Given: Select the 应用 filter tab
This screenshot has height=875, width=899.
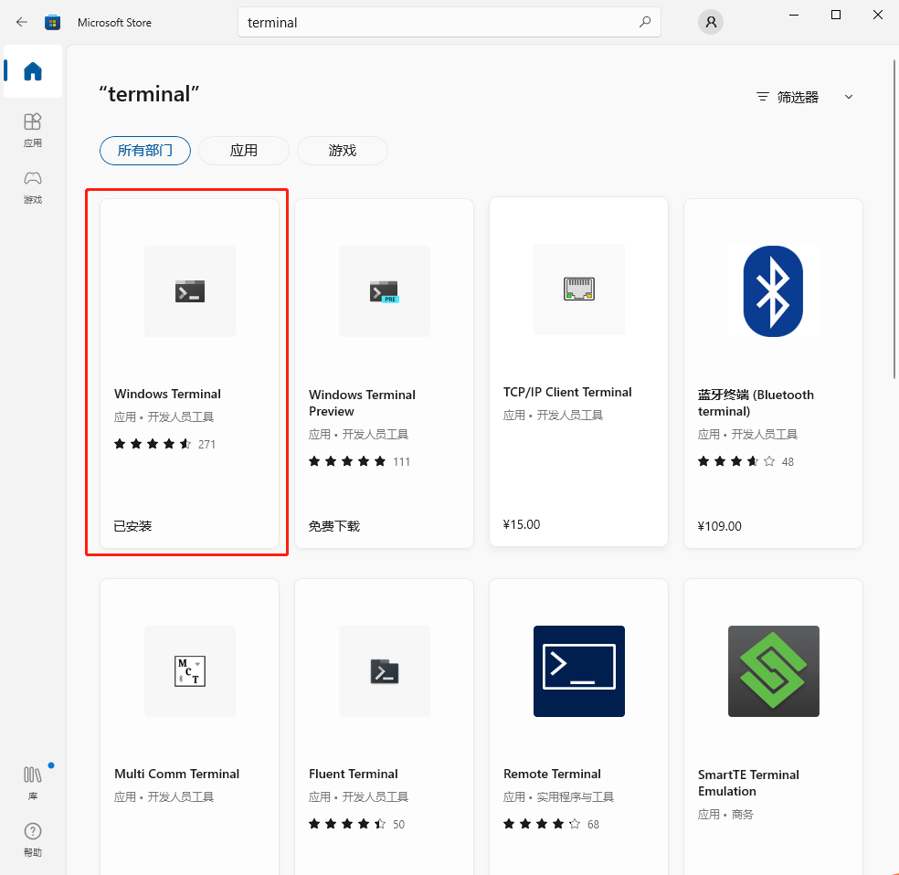Looking at the screenshot, I should (x=244, y=151).
